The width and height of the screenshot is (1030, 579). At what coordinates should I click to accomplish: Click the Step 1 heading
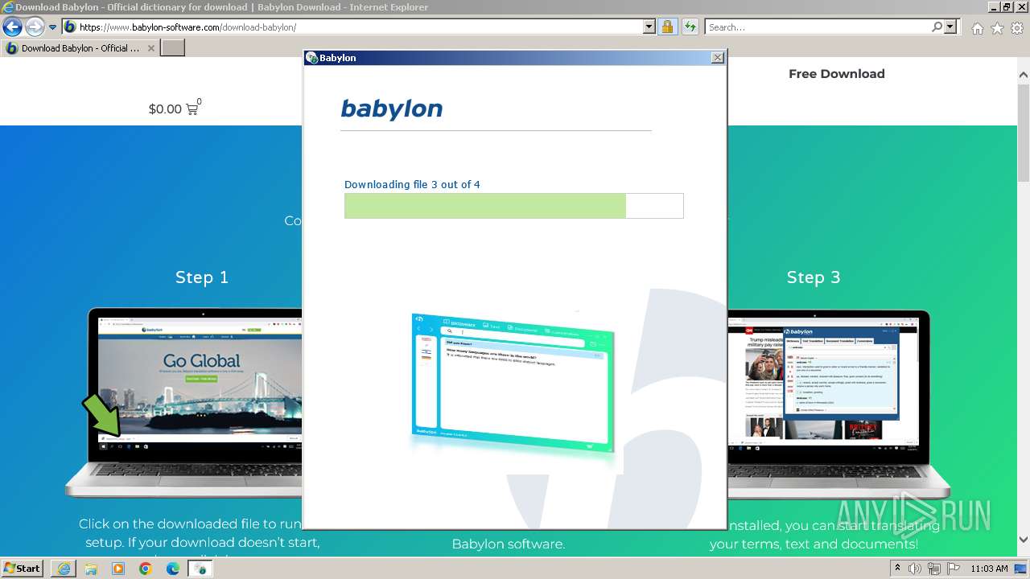tap(202, 277)
